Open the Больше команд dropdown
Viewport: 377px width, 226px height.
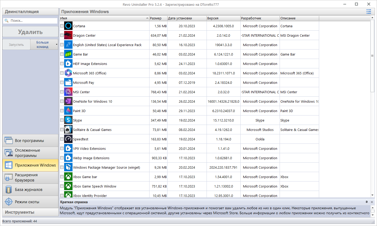point(44,45)
